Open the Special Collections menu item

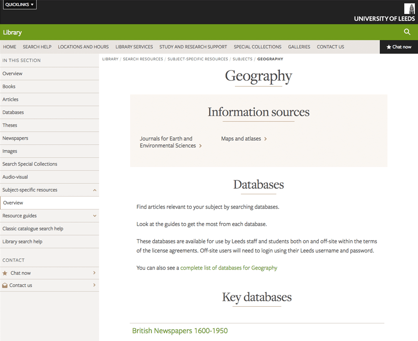click(258, 47)
